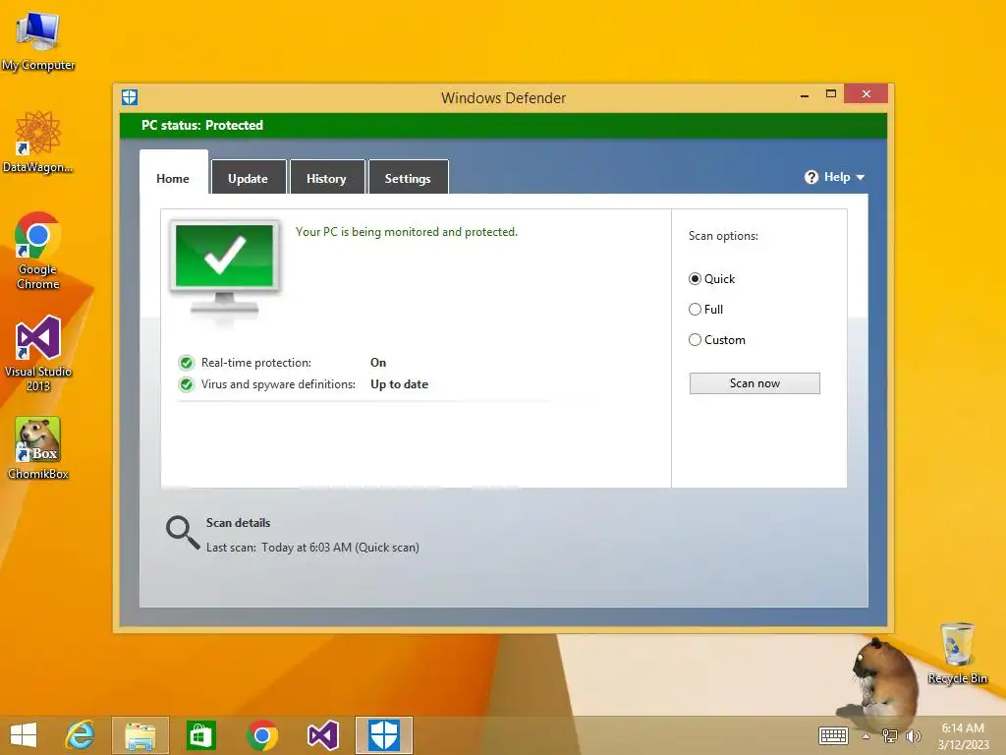The height and width of the screenshot is (755, 1006).
Task: Launch Internet Explorer from the taskbar
Action: point(81,735)
